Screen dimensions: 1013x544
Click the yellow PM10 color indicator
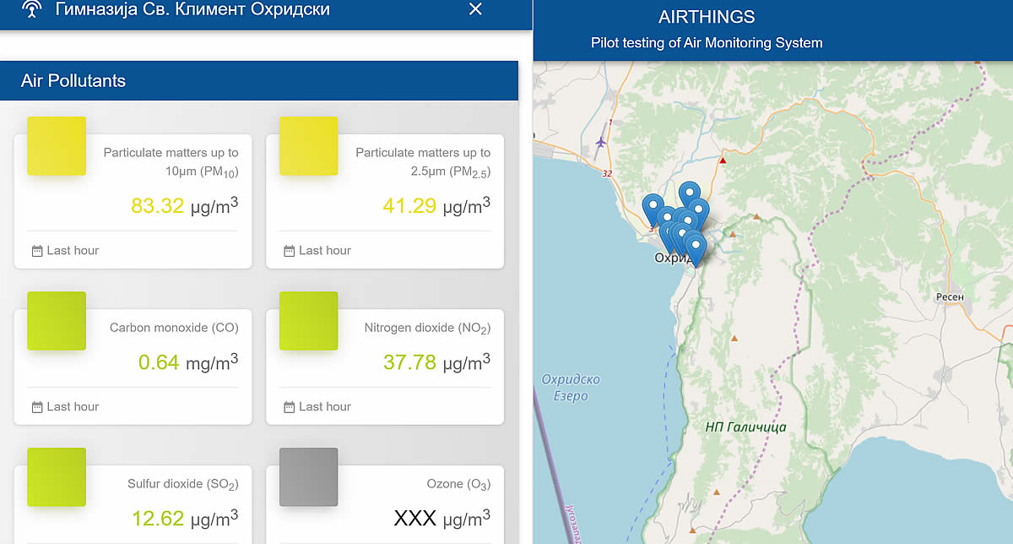click(x=57, y=146)
